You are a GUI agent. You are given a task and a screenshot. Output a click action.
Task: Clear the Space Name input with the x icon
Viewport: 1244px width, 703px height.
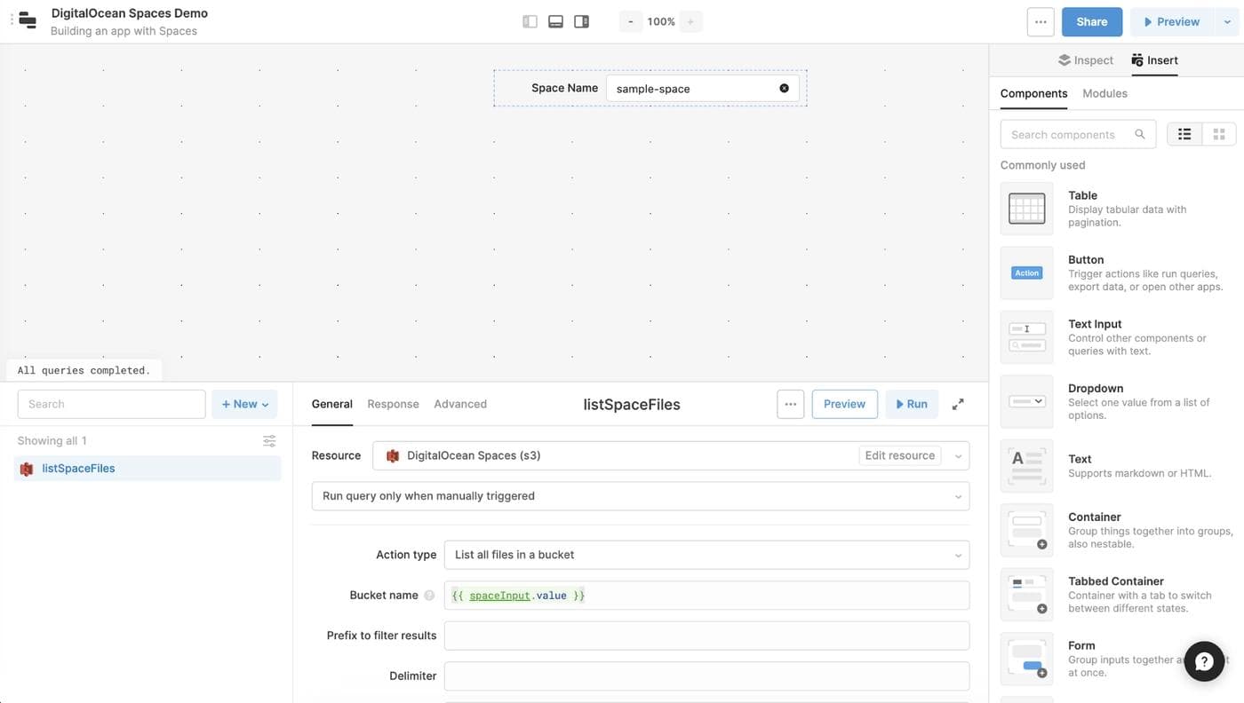tap(784, 88)
